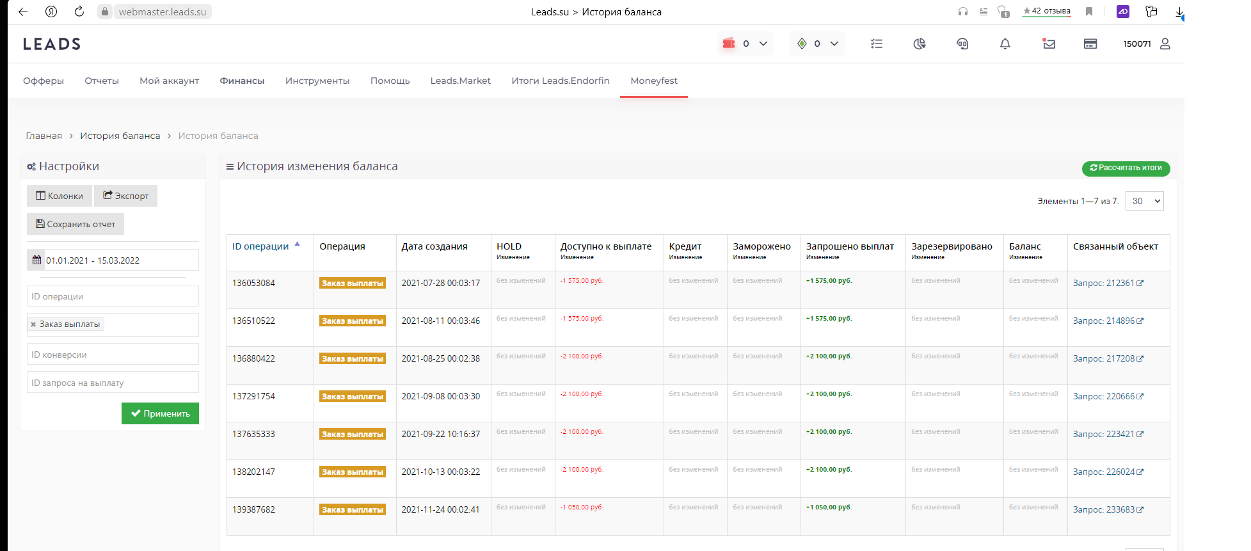Viewport: 1251px width, 551px height.
Task: Open link 'Запрос: 212361'
Action: point(1107,283)
